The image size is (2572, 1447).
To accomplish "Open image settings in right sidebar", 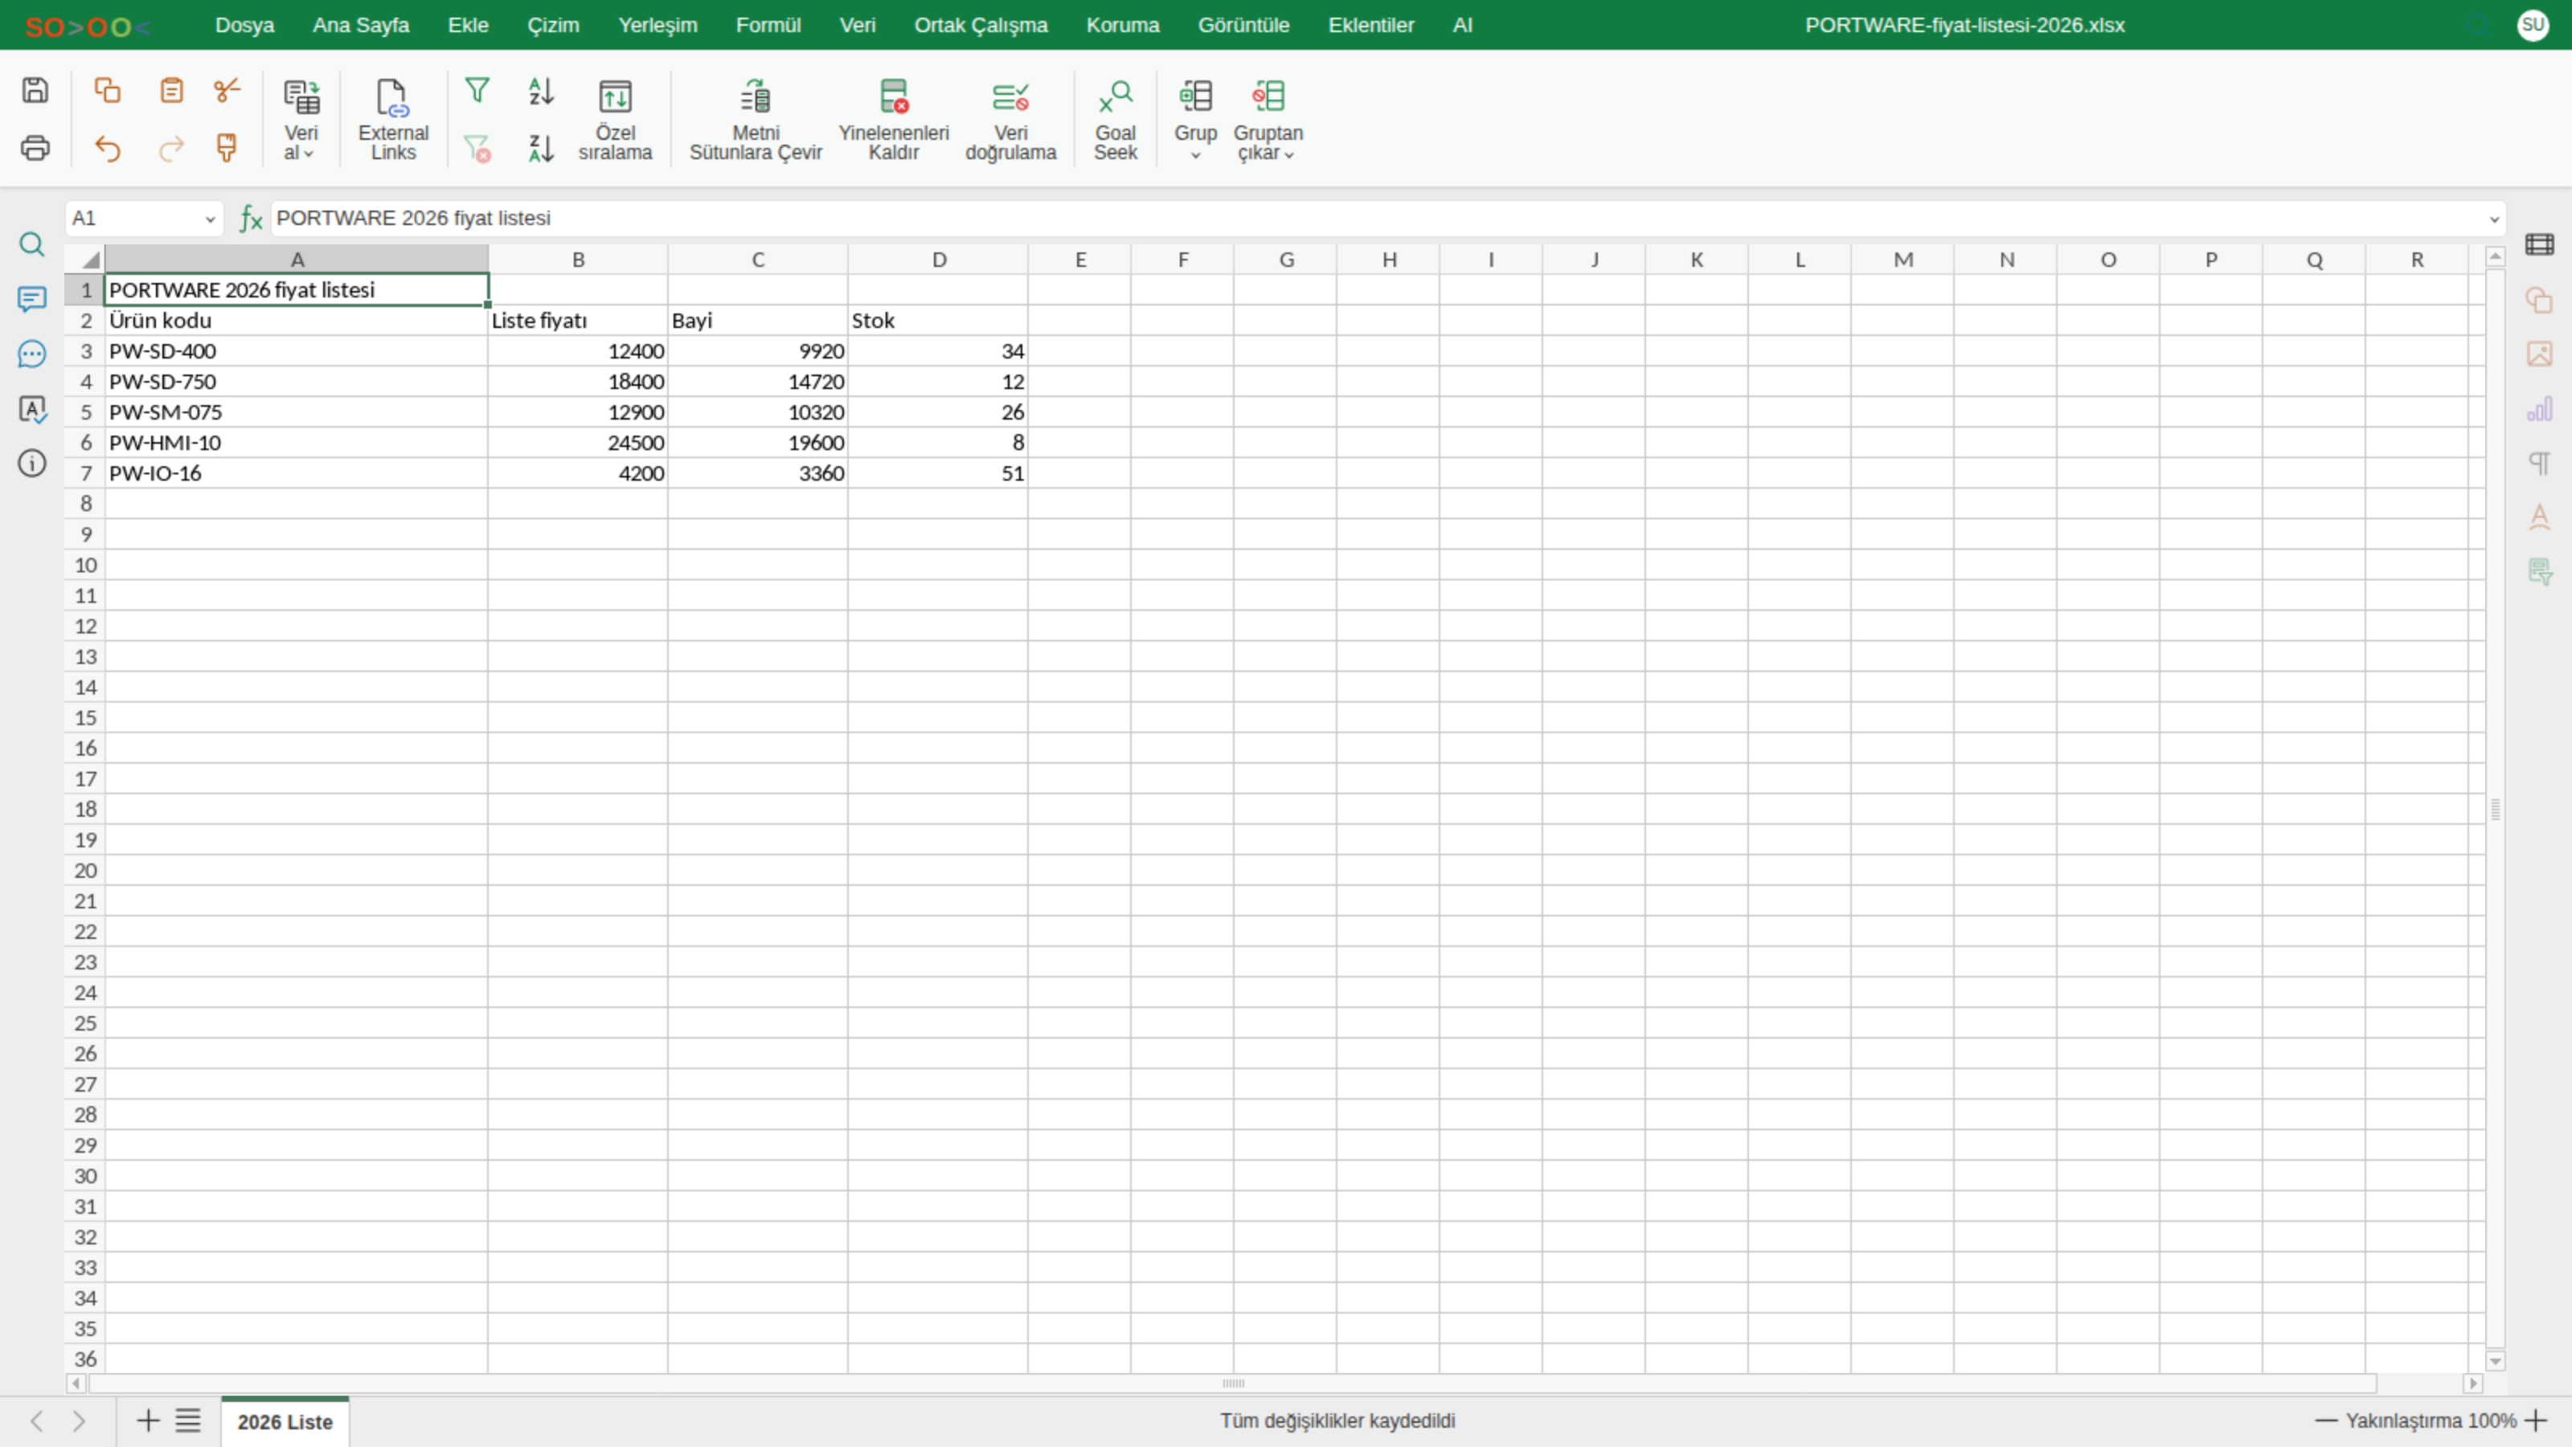I will click(2539, 354).
